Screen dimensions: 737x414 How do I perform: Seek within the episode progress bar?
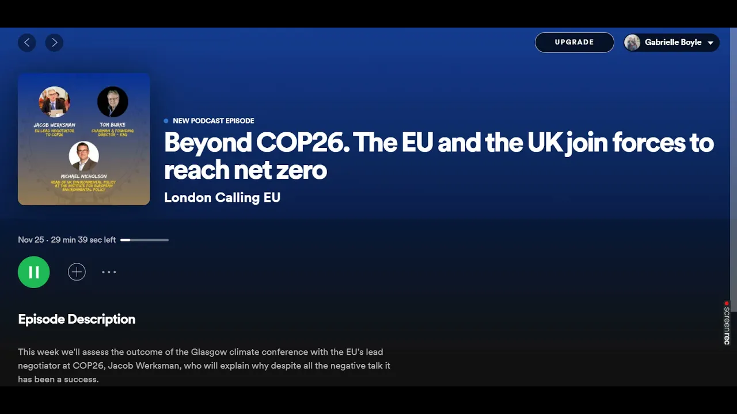[145, 240]
